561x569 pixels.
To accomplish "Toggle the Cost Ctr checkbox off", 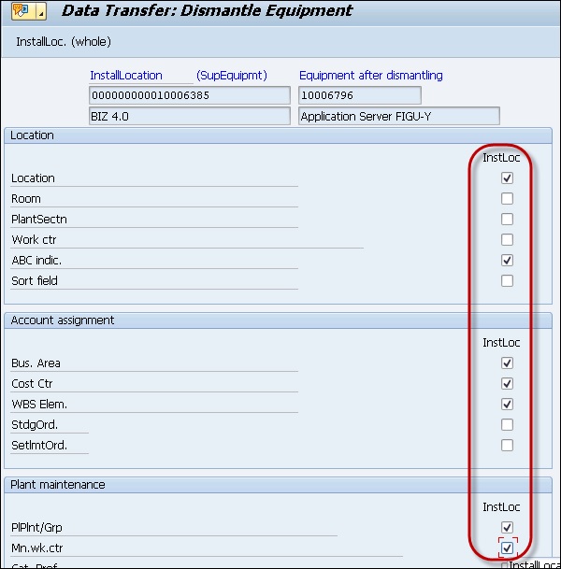I will tap(507, 384).
